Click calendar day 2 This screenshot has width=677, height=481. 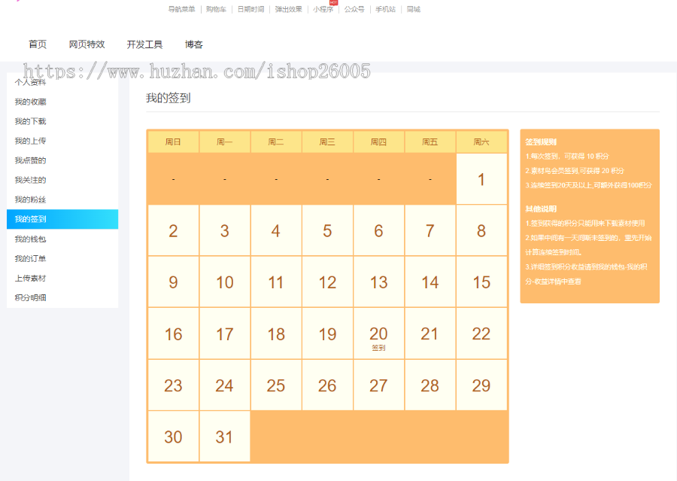coord(173,230)
